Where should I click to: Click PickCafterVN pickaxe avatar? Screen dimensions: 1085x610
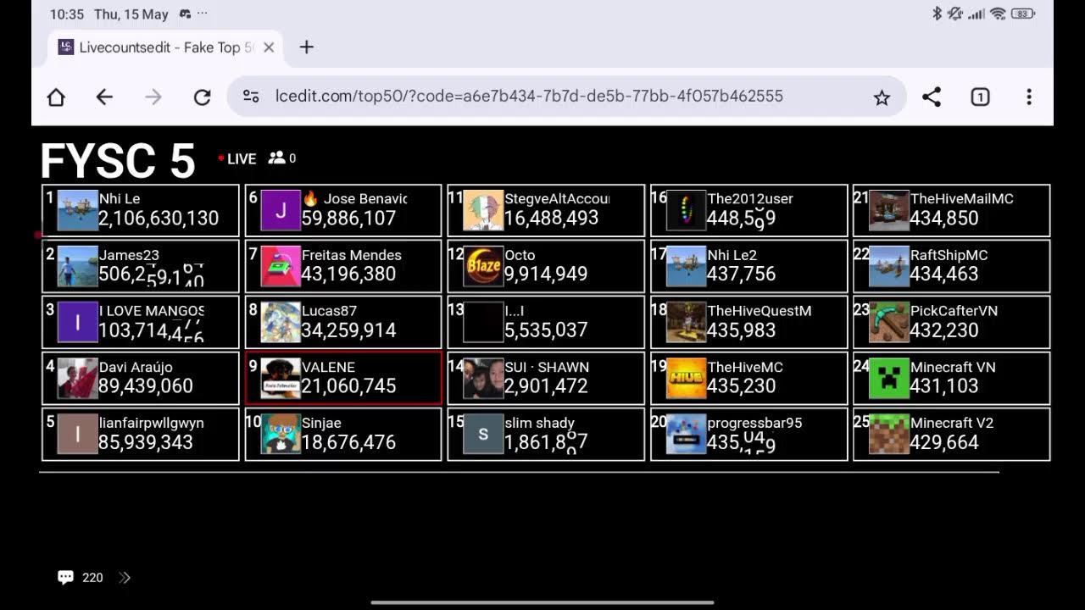click(x=889, y=323)
